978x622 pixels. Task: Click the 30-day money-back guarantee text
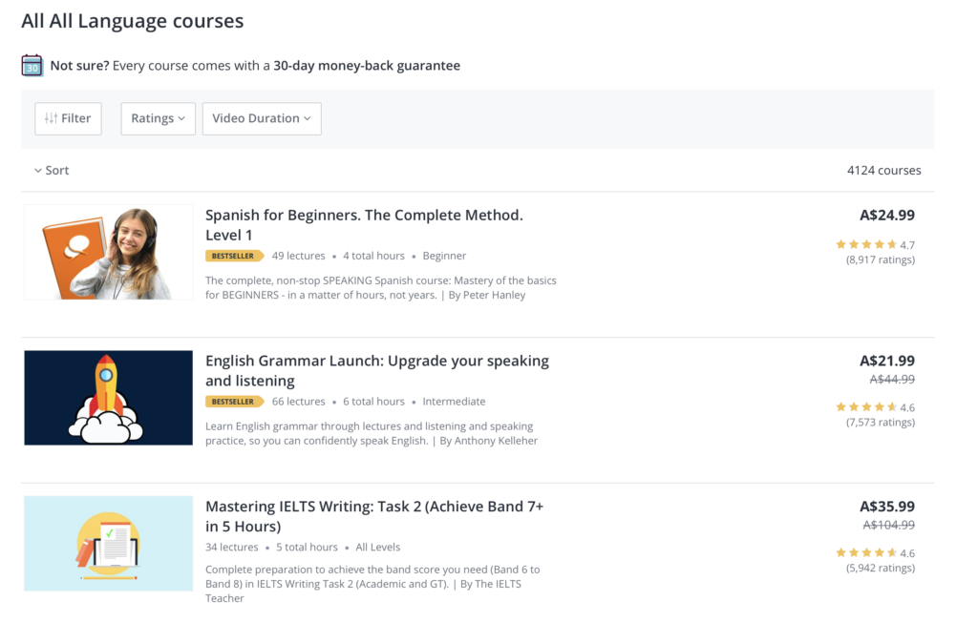click(x=367, y=66)
